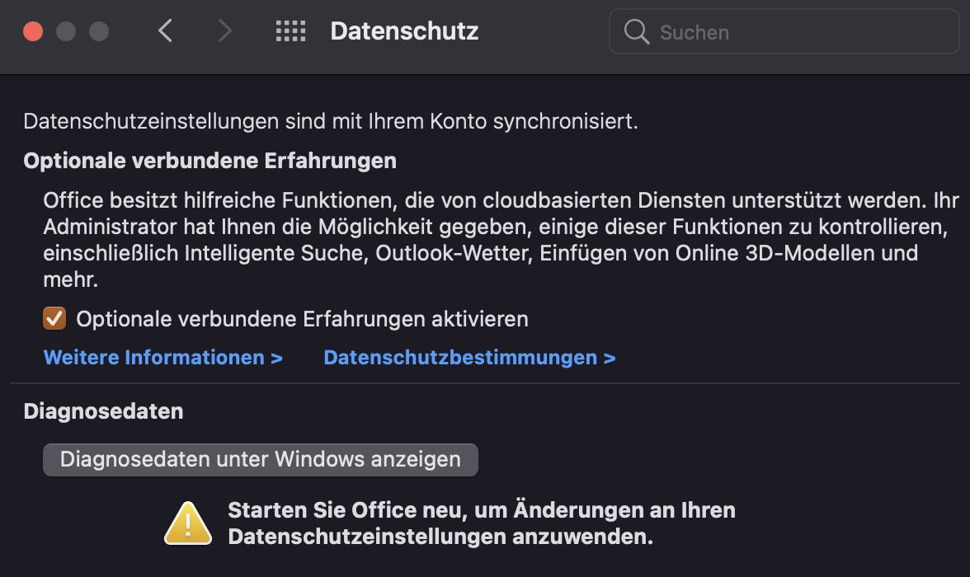The height and width of the screenshot is (577, 970).
Task: Click the 'Optionale verbundene Erfahrungen aktivieren' label
Action: point(302,319)
